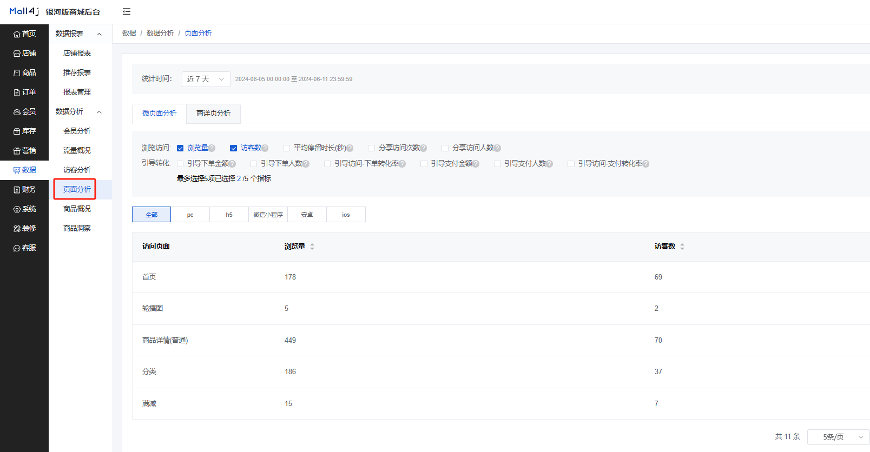This screenshot has height=452, width=870.
Task: Enable 引导支付金额 checkbox
Action: tap(424, 164)
